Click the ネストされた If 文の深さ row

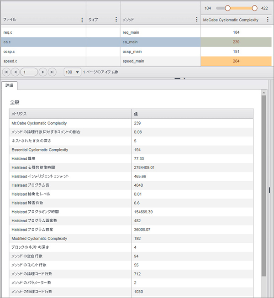pos(131,141)
